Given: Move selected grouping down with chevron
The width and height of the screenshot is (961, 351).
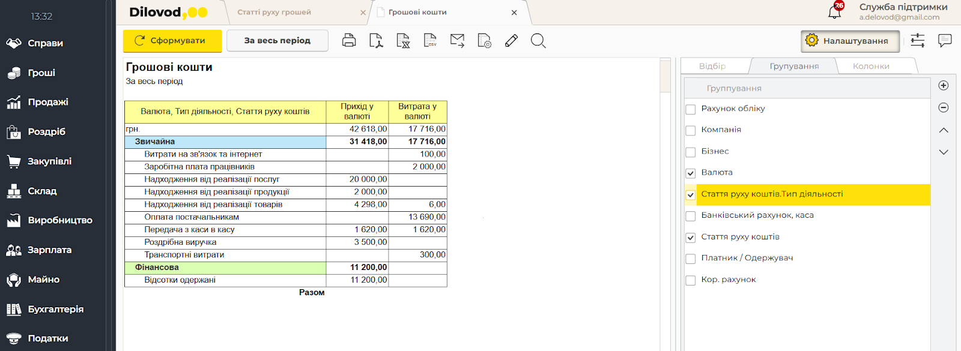Looking at the screenshot, I should click(x=944, y=152).
